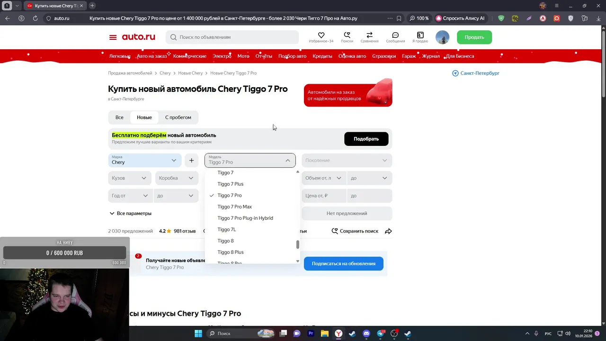Open the Коробка dropdown
This screenshot has width=606, height=341.
[x=177, y=178]
